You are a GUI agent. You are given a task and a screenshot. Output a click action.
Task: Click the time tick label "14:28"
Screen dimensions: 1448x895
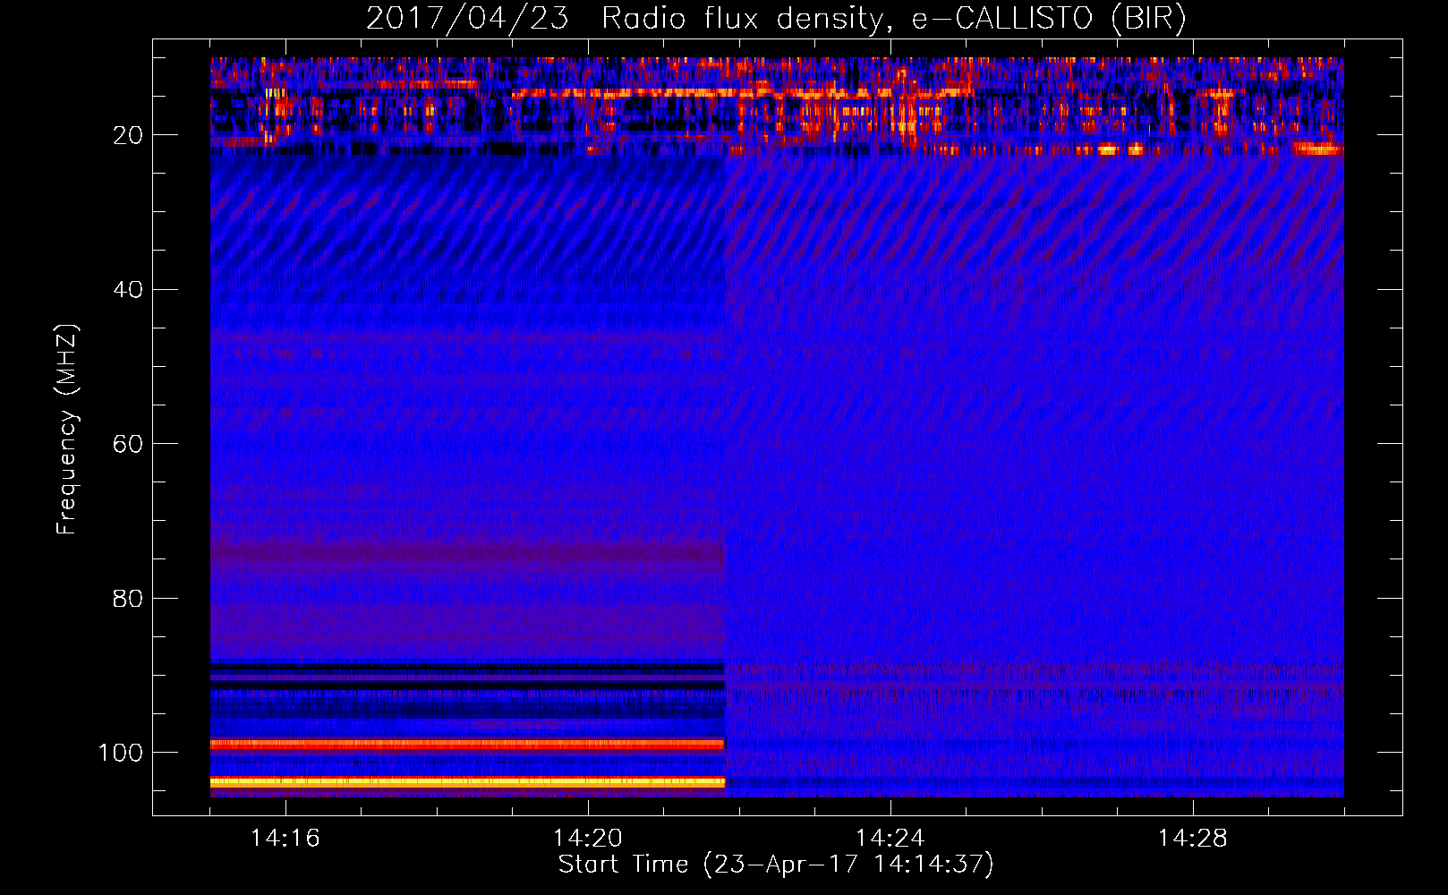pyautogui.click(x=1193, y=838)
